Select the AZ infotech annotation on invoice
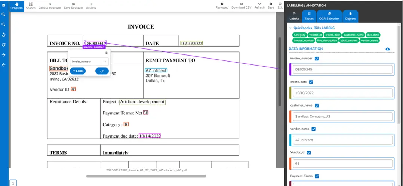Viewport: 403px width, 186px height. pos(156,70)
